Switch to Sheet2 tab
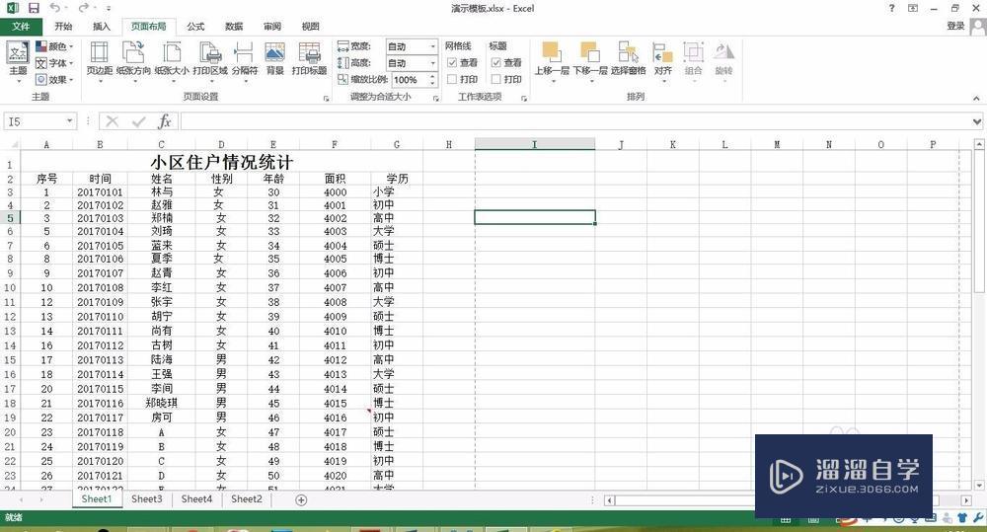This screenshot has width=987, height=532. 246,499
